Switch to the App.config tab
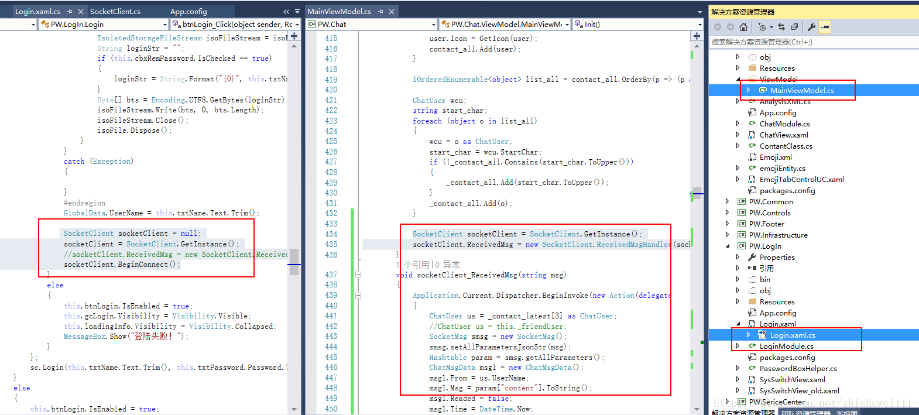 (188, 11)
